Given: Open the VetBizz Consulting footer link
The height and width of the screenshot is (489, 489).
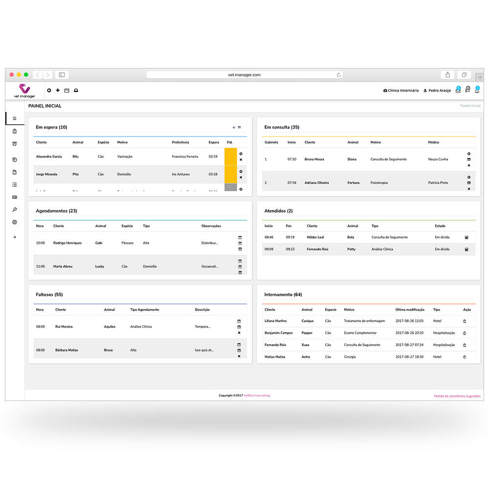Looking at the screenshot, I should click(257, 396).
